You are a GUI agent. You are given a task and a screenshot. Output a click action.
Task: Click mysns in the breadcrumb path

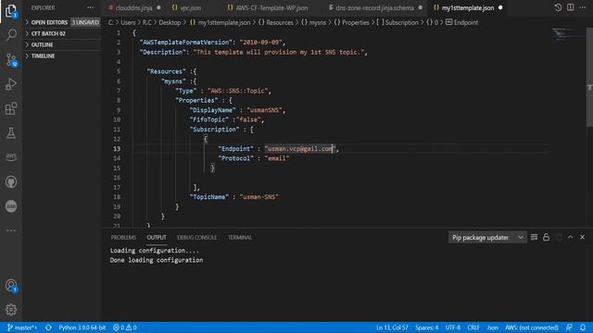tap(317, 22)
